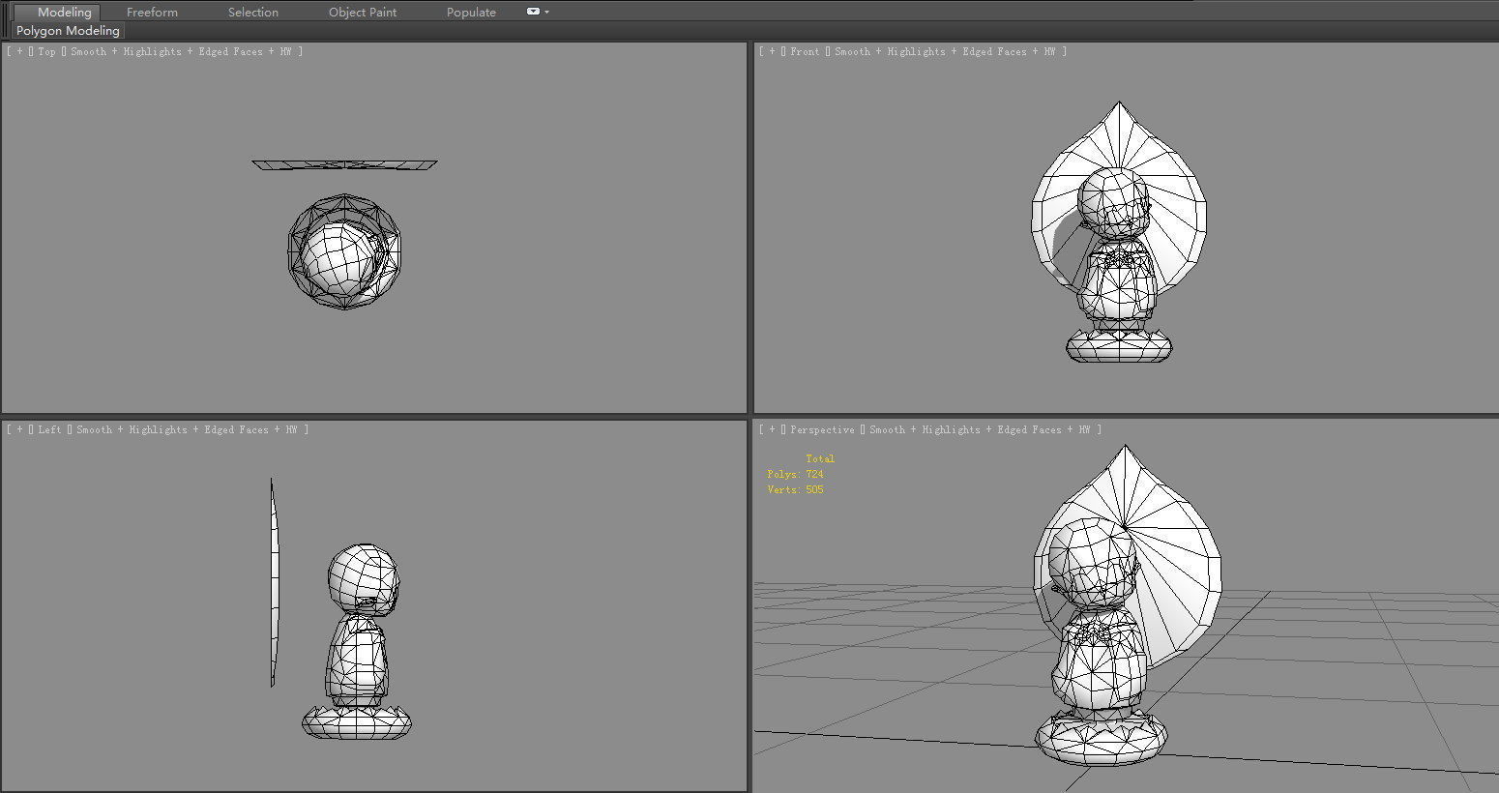Open the ribbon display options arrow
The width and height of the screenshot is (1499, 793).
546,12
